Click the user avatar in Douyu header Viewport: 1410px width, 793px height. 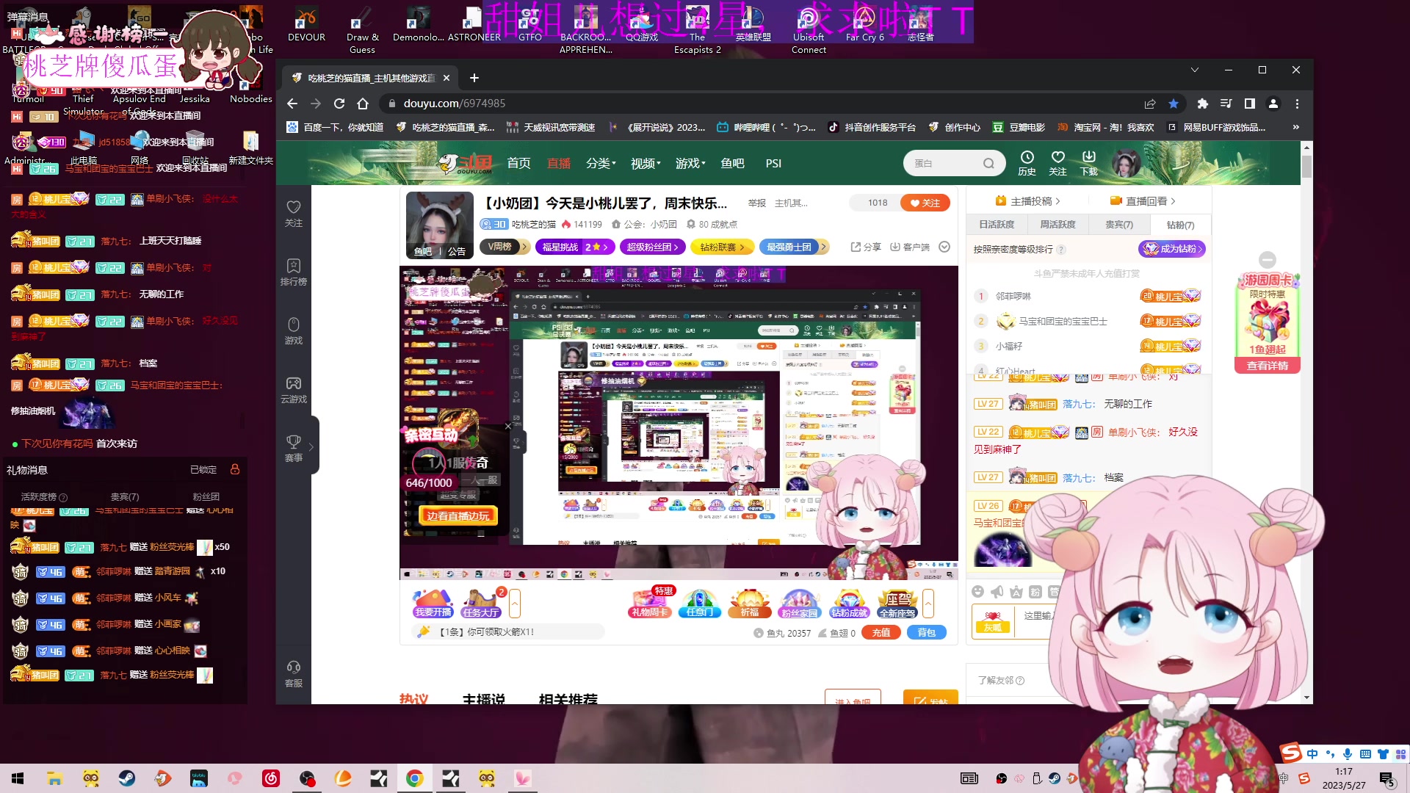(x=1125, y=163)
